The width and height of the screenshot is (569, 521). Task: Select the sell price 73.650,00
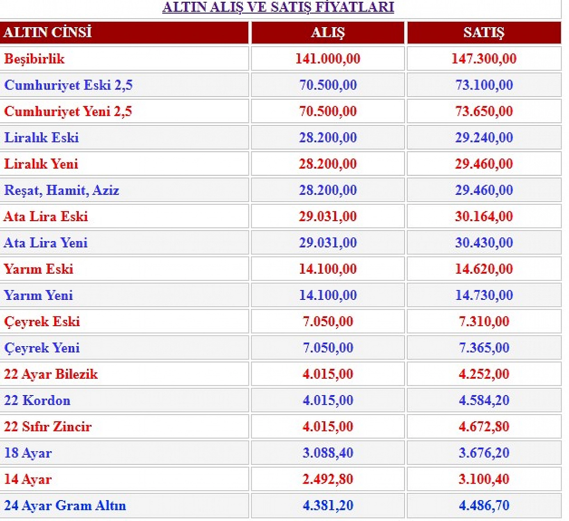tap(484, 111)
